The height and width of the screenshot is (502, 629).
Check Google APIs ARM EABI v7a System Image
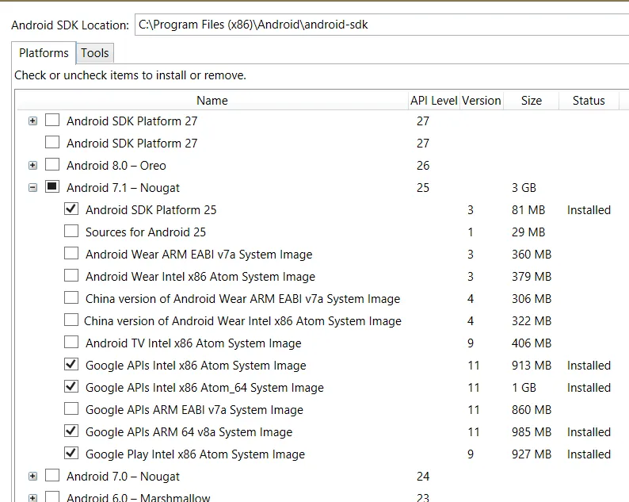pyautogui.click(x=71, y=410)
